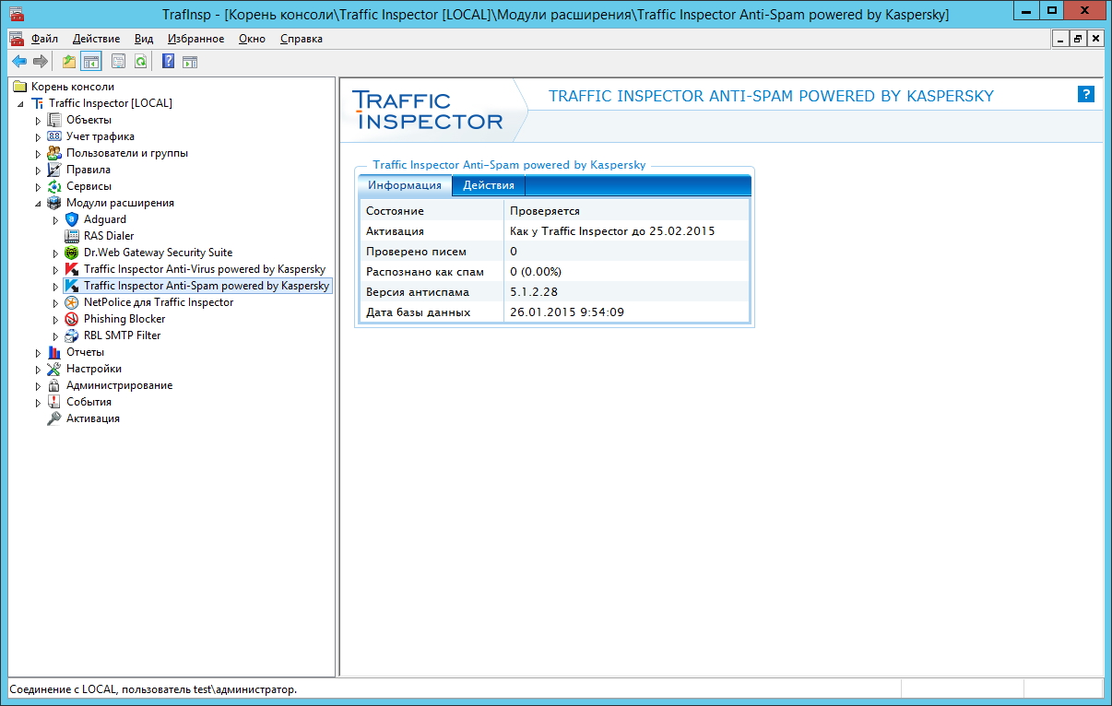Switch to the Действия tab

(489, 185)
